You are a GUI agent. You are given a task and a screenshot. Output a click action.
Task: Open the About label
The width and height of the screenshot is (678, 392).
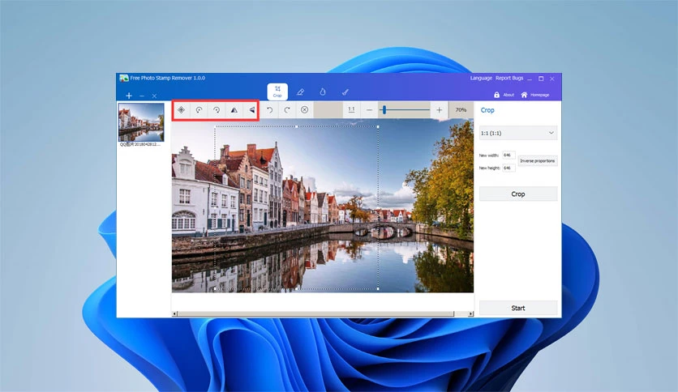[x=508, y=95]
